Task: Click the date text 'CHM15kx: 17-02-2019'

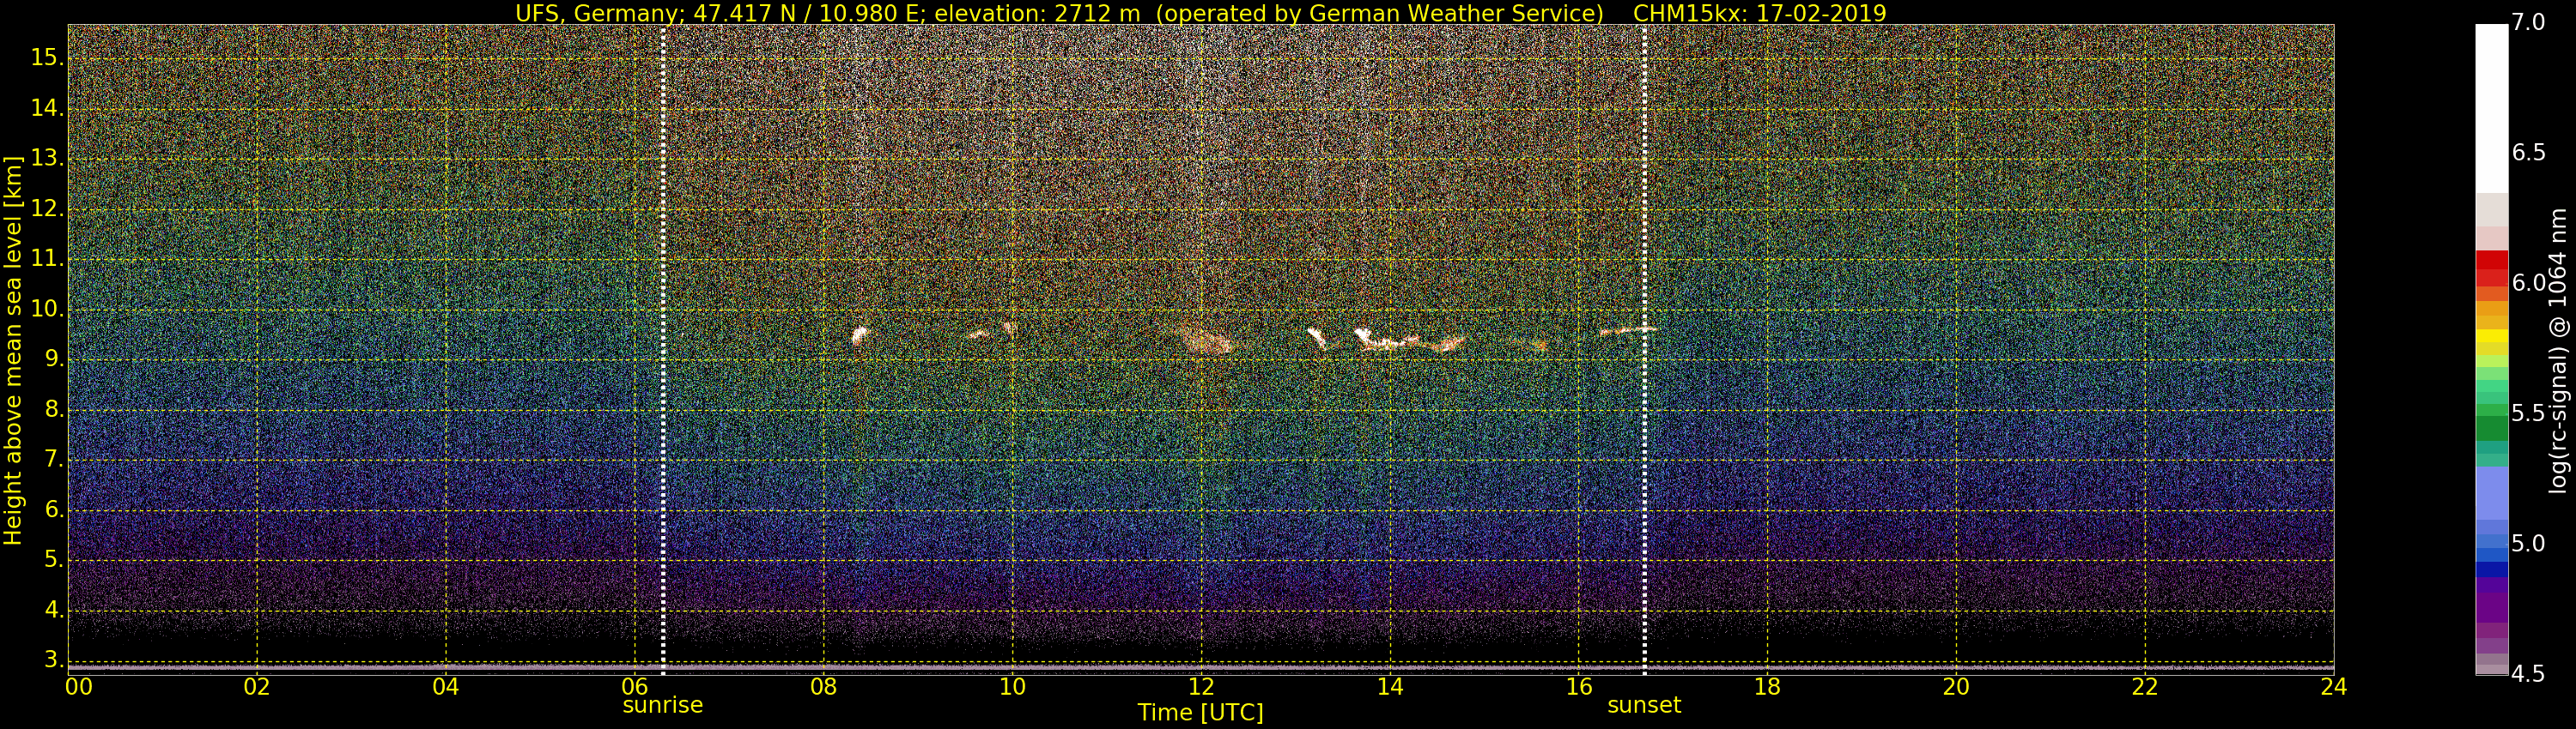Action: pos(1759,13)
